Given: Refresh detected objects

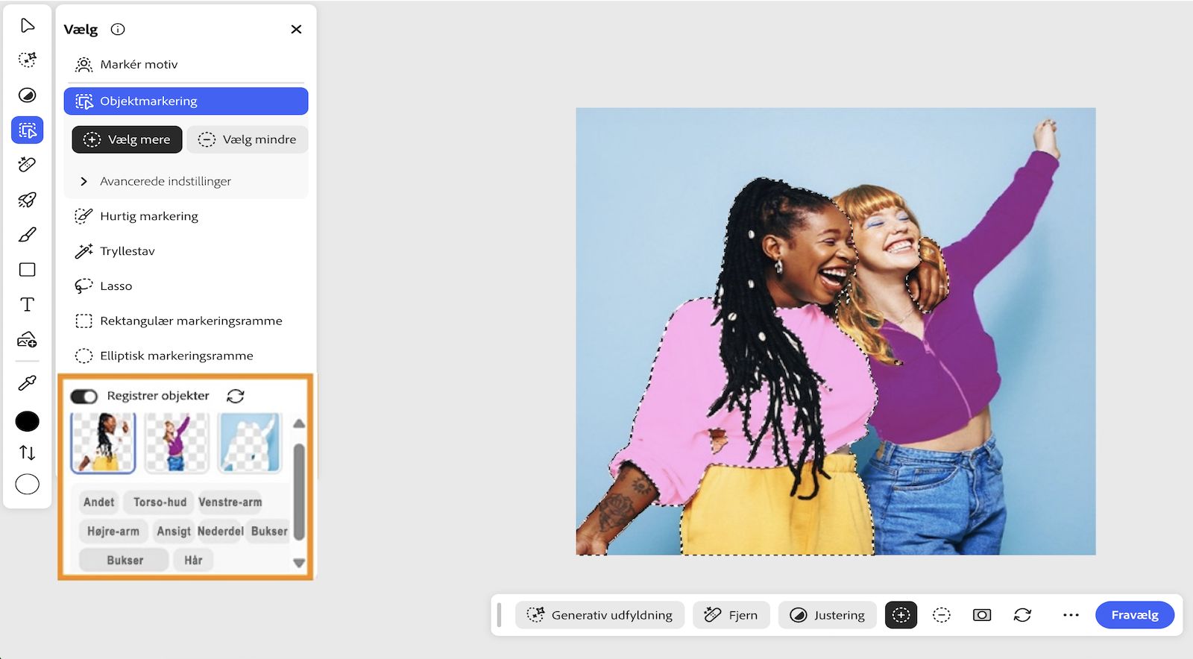Looking at the screenshot, I should tap(236, 396).
